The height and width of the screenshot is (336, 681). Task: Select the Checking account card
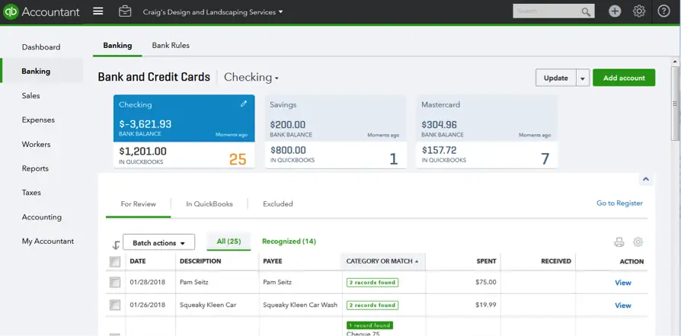pos(184,131)
